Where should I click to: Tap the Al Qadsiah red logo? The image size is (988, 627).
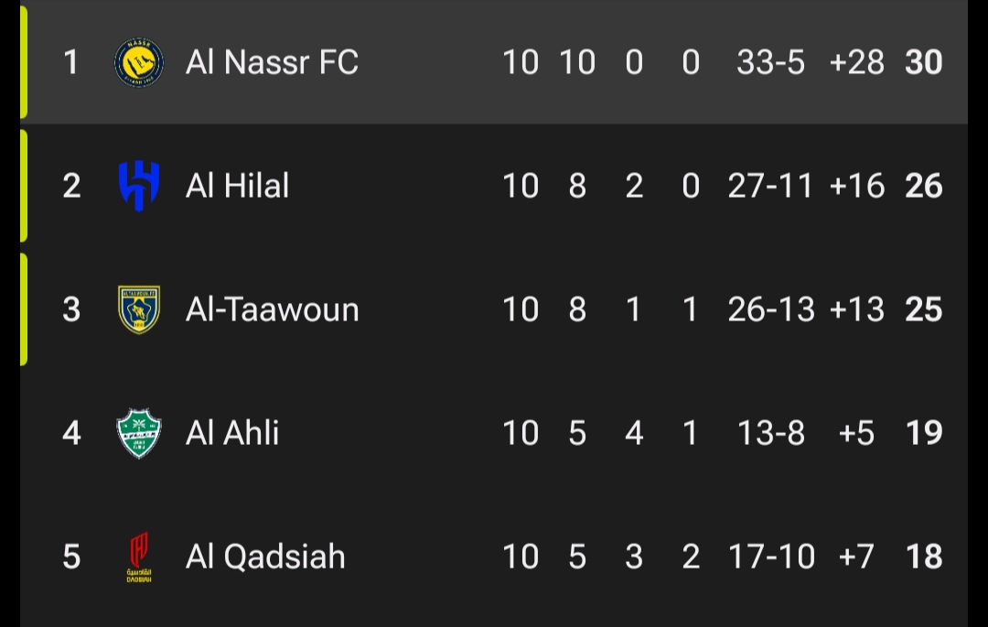[139, 557]
